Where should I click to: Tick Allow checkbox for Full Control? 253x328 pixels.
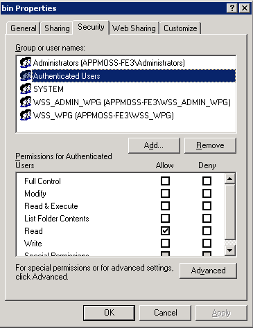tap(165, 181)
